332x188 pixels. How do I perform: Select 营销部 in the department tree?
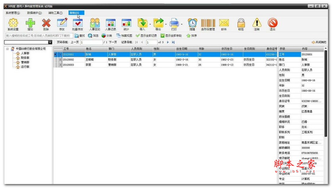25,62
